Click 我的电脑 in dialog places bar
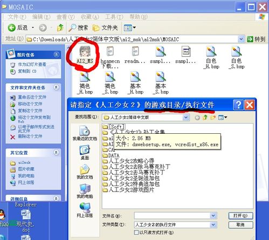Screen dimensions: 269x240 85,191
